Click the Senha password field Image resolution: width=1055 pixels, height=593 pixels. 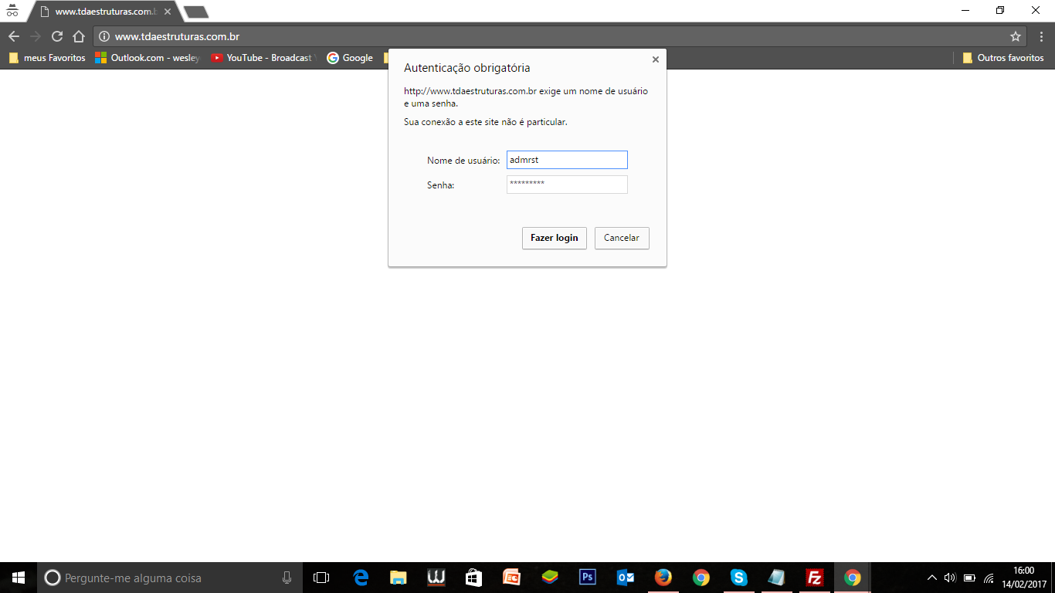click(x=567, y=185)
